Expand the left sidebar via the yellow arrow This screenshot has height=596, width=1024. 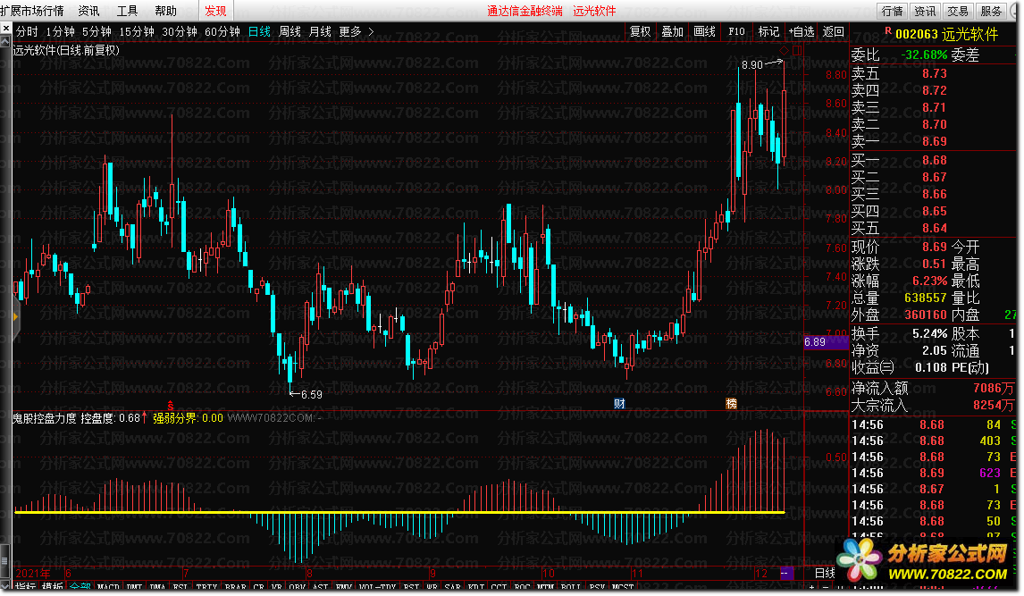pos(15,316)
